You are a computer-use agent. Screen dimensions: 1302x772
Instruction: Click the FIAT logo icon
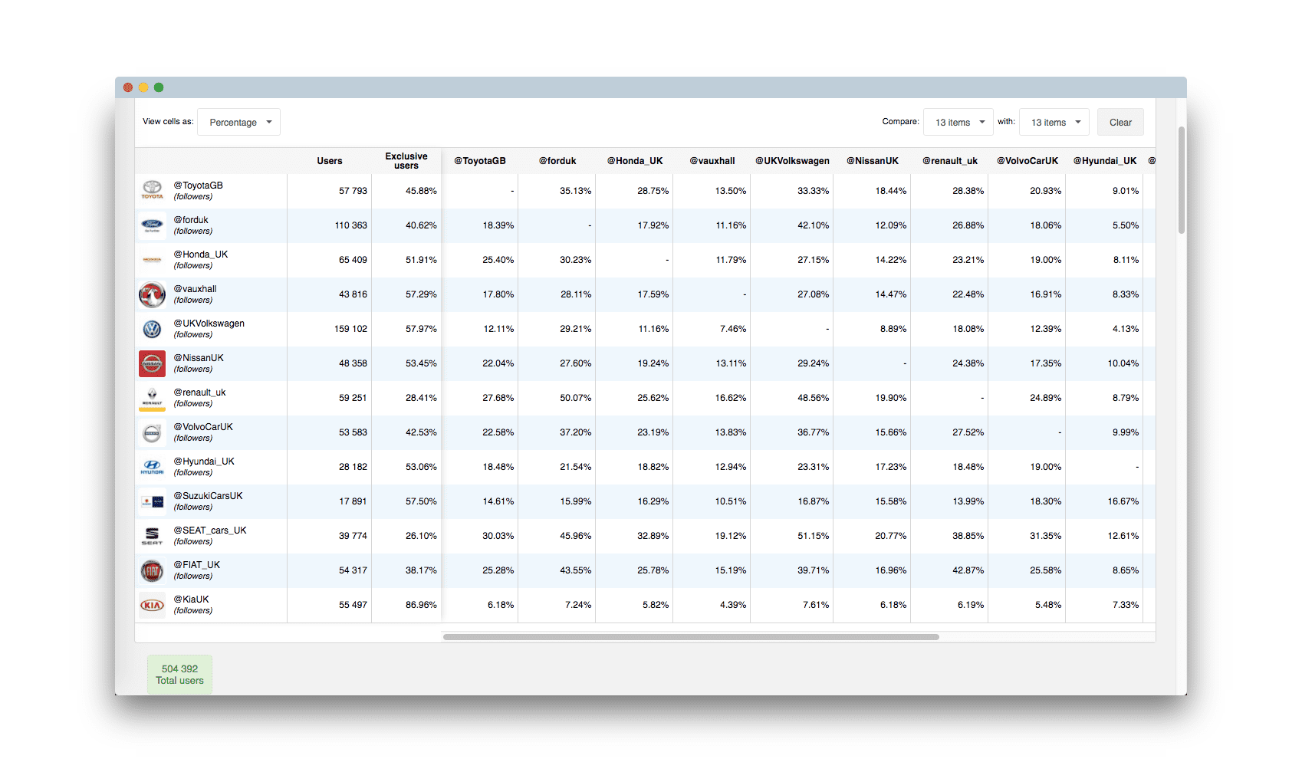click(x=152, y=570)
